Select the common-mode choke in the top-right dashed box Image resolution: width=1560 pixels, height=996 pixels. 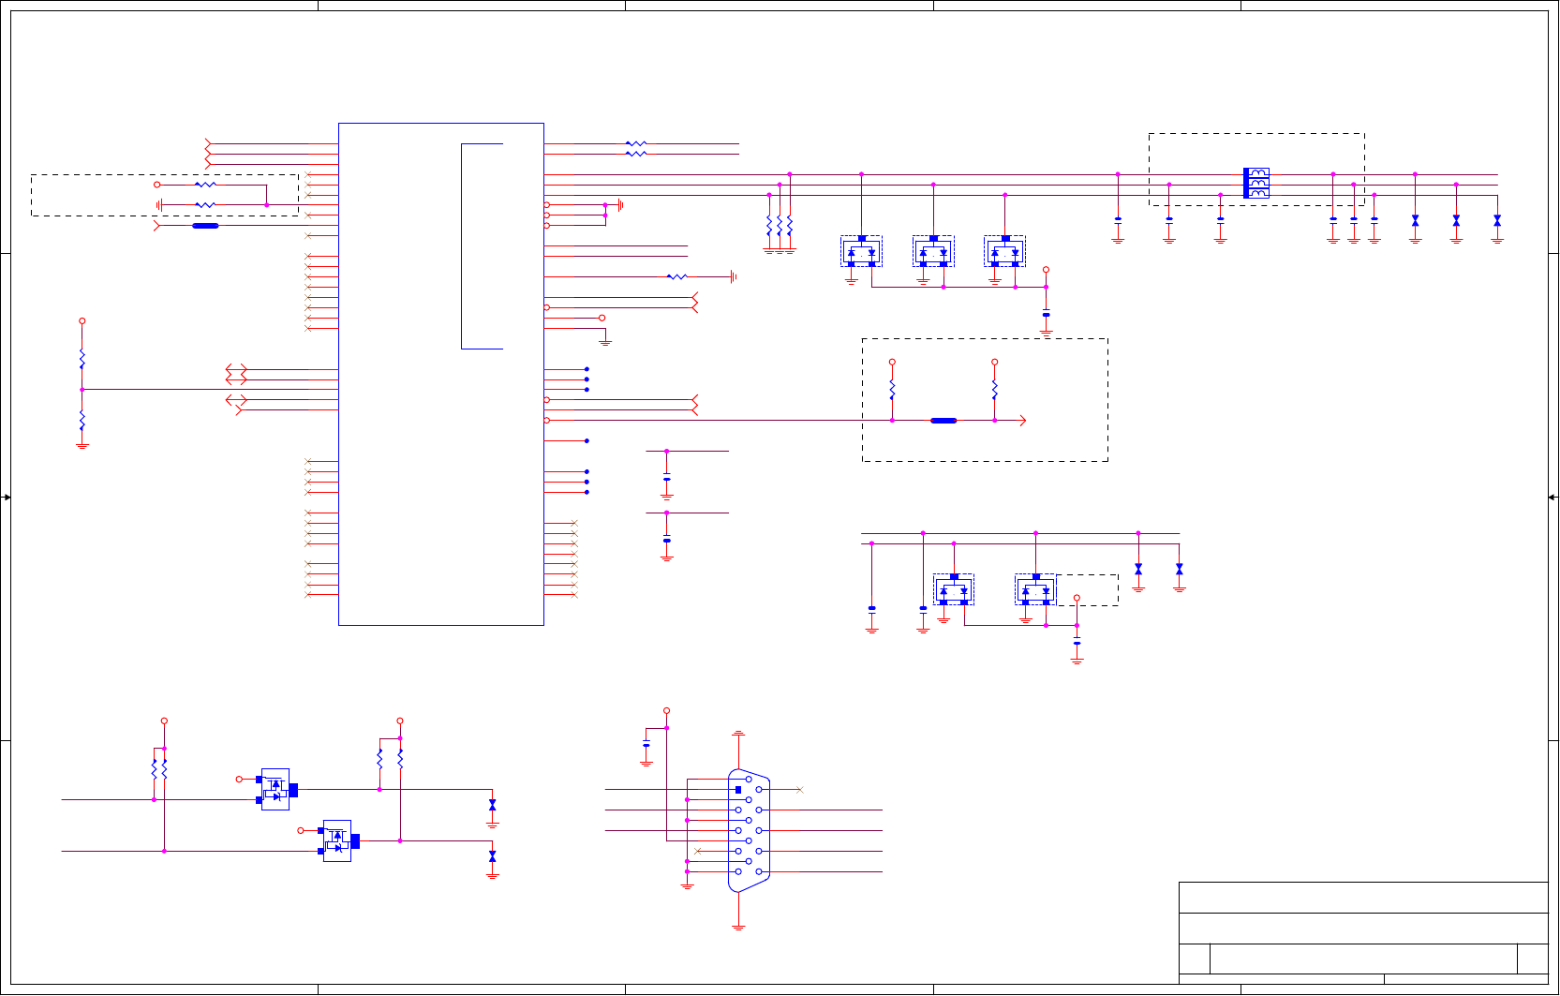click(1256, 183)
